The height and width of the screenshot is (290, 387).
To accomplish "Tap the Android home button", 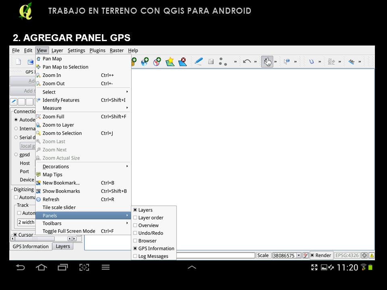I will [x=41, y=267].
